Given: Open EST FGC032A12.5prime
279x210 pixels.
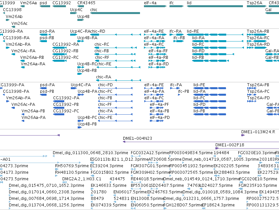Looking at the screenshot, I should (150, 153).
